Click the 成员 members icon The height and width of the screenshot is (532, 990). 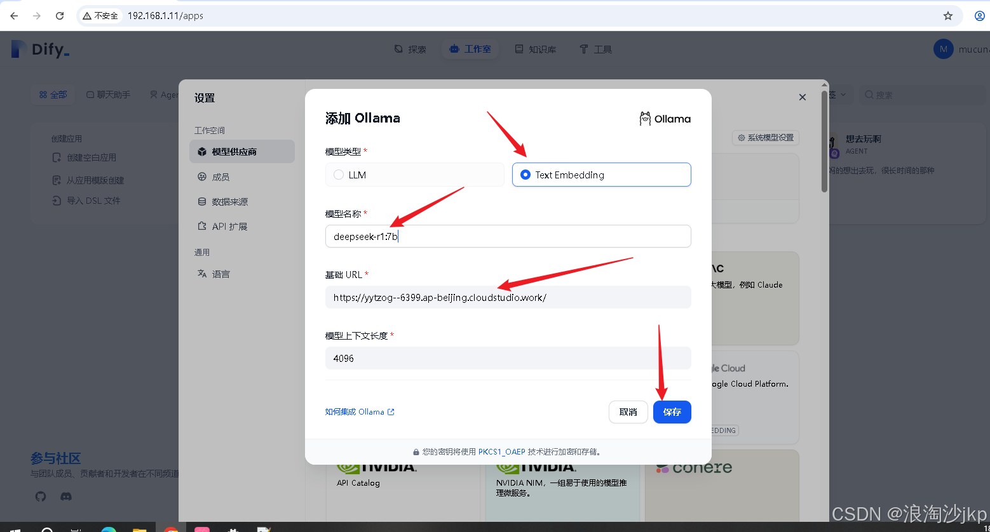point(202,176)
